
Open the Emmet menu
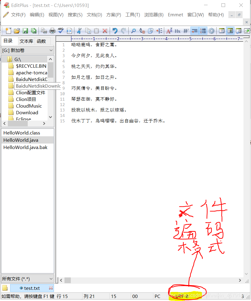point(175,15)
